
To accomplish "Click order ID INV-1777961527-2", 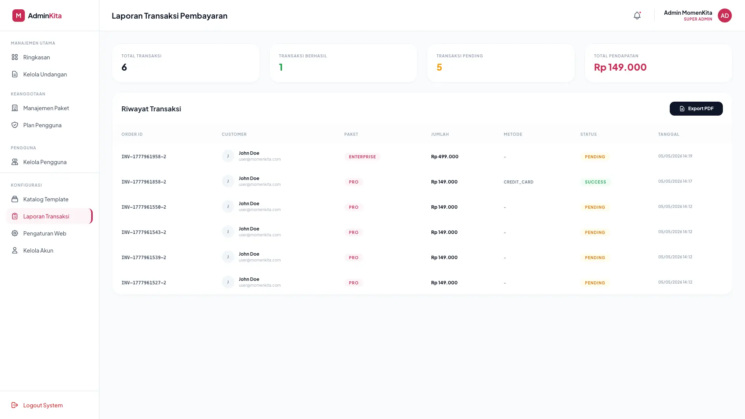I will [x=144, y=283].
